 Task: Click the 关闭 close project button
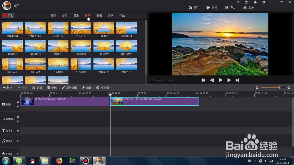pos(212,8)
